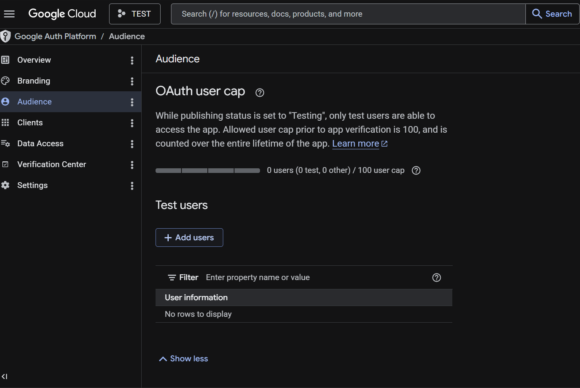580x388 pixels.
Task: Click the Verification Center checkbox icon
Action: point(5,164)
